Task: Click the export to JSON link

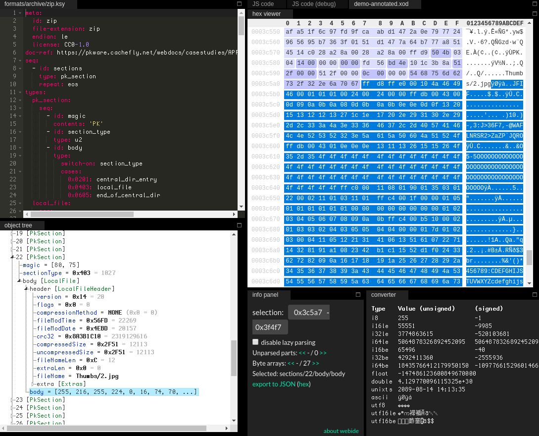Action: click(274, 384)
